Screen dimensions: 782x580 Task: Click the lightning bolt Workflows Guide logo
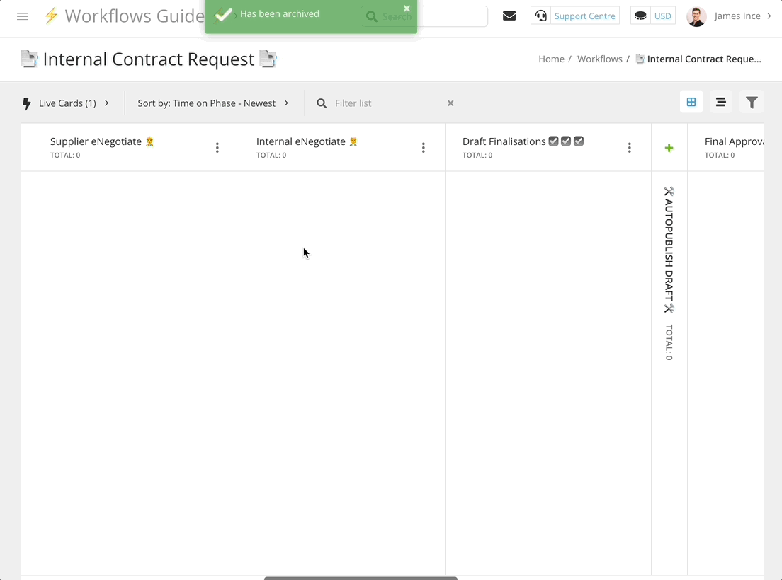52,16
